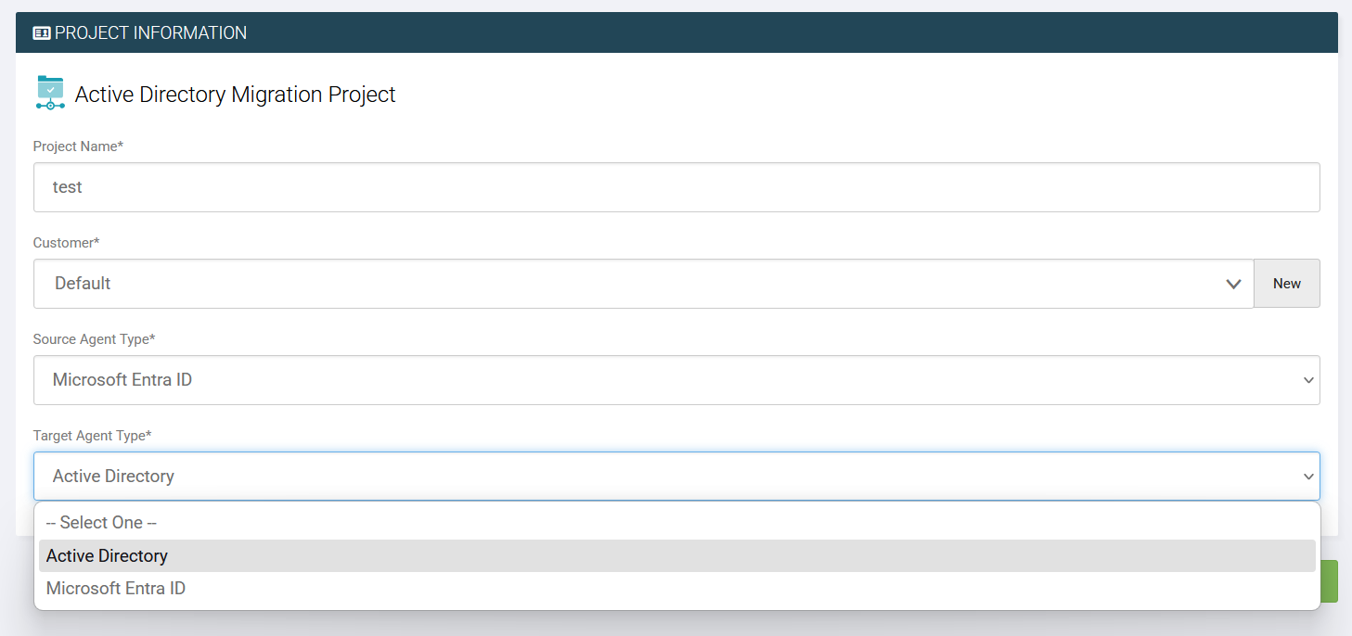This screenshot has height=636, width=1352.
Task: Click the Customer dropdown chevron arrow
Action: coord(1234,284)
